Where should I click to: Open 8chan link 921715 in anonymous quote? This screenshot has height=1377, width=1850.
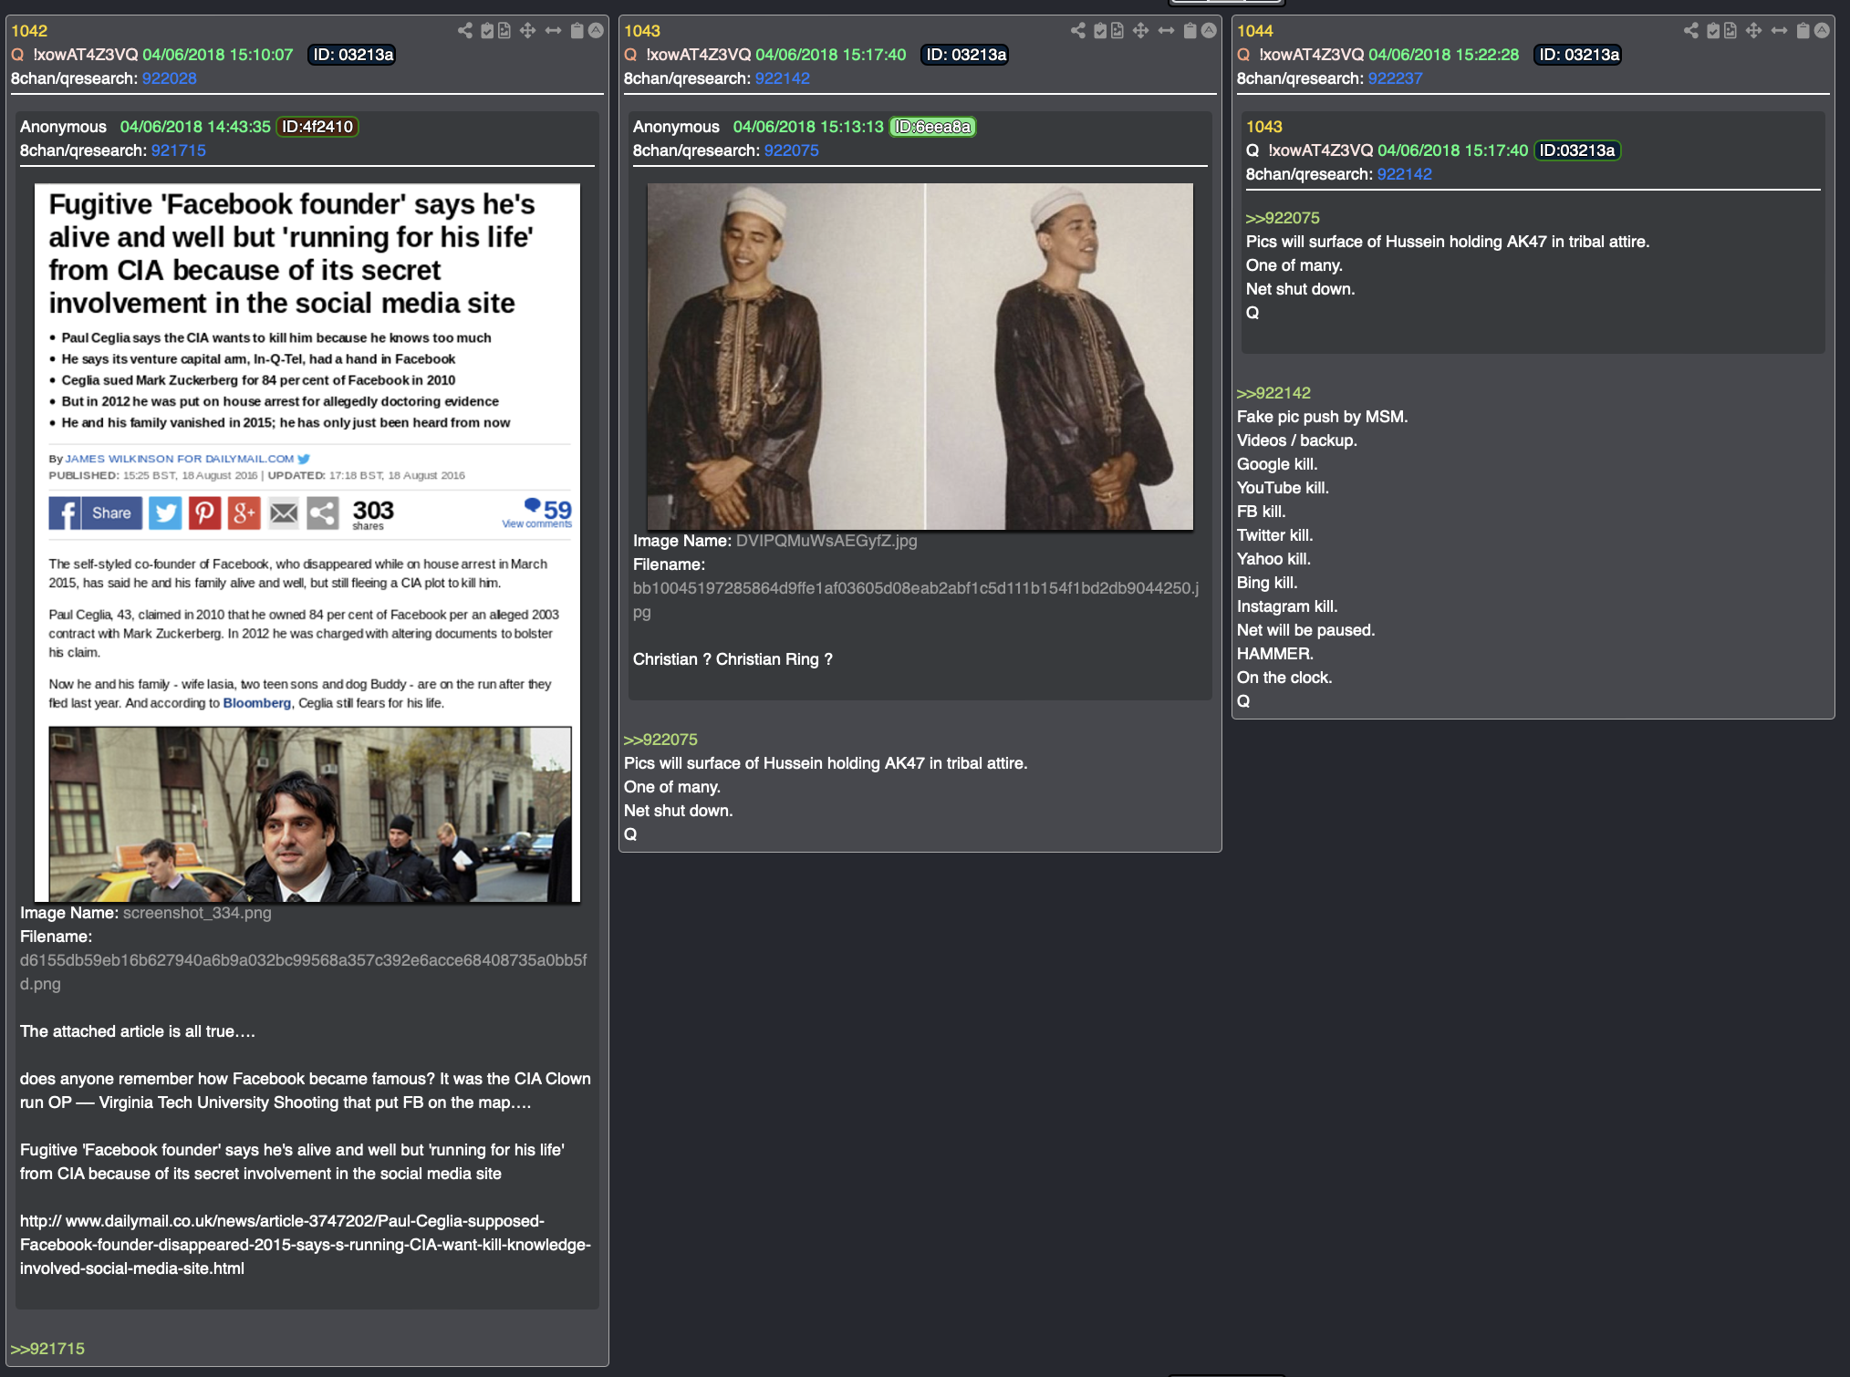(x=179, y=150)
